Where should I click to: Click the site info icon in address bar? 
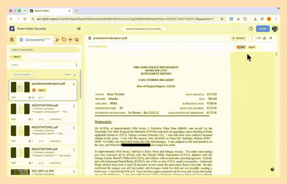point(33,19)
